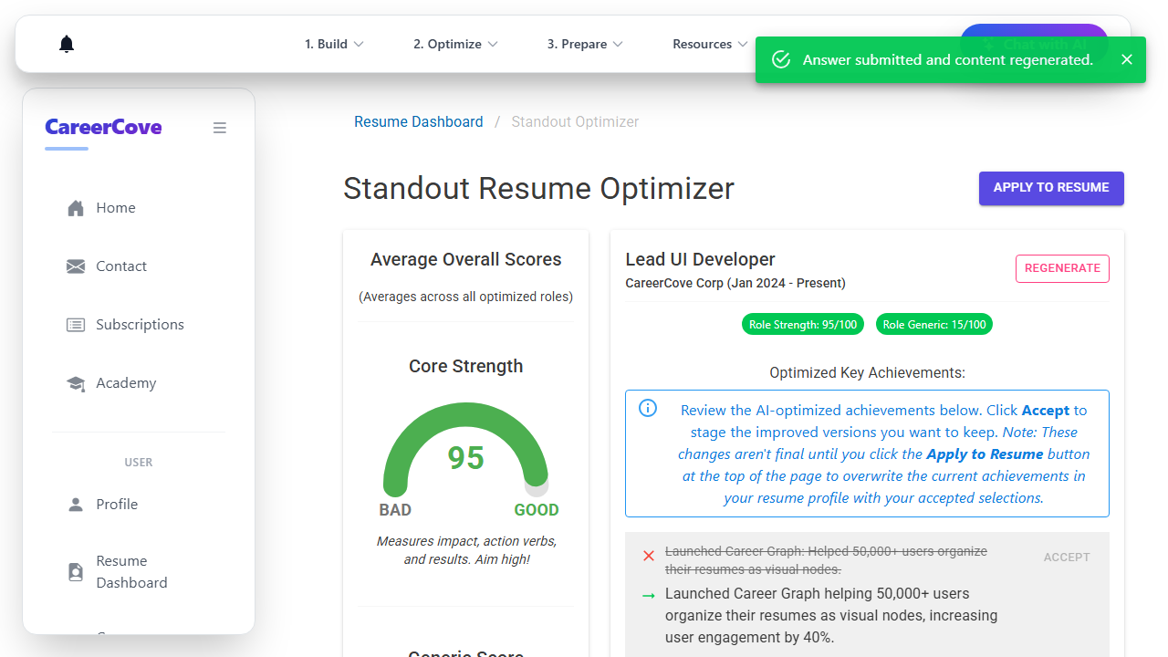Click the red X beside the struck-through achievement

[649, 556]
